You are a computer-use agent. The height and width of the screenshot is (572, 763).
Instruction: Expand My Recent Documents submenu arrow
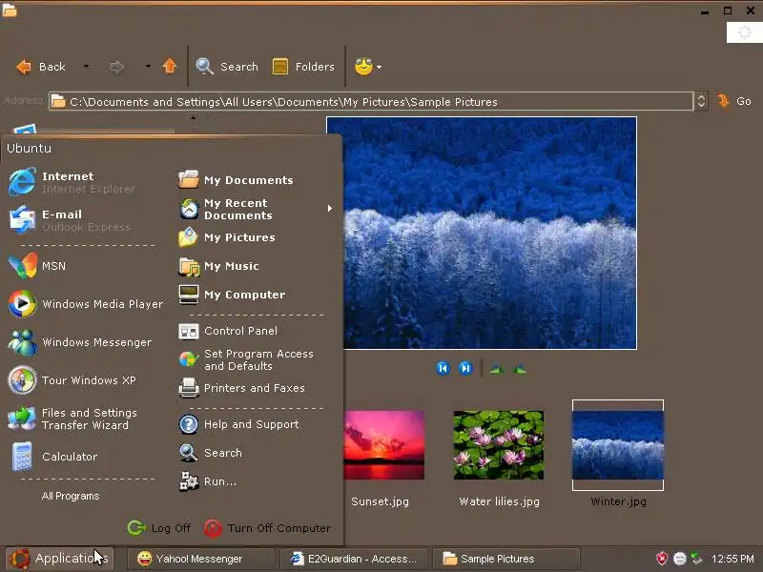pyautogui.click(x=329, y=208)
